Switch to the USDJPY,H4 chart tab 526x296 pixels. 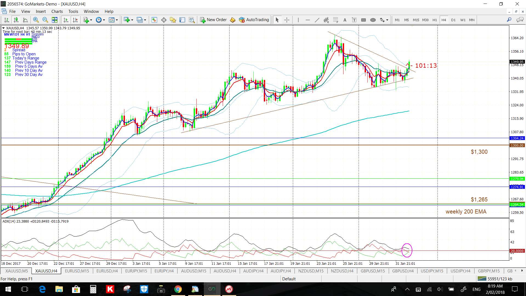pyautogui.click(x=461, y=271)
